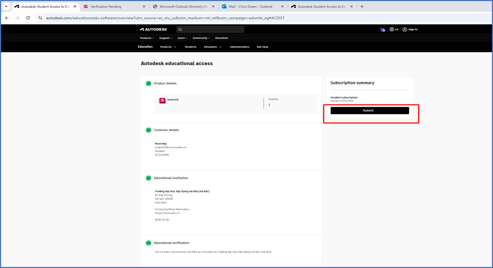Click the Autodesk logo in header
The height and width of the screenshot is (268, 493).
click(x=153, y=30)
